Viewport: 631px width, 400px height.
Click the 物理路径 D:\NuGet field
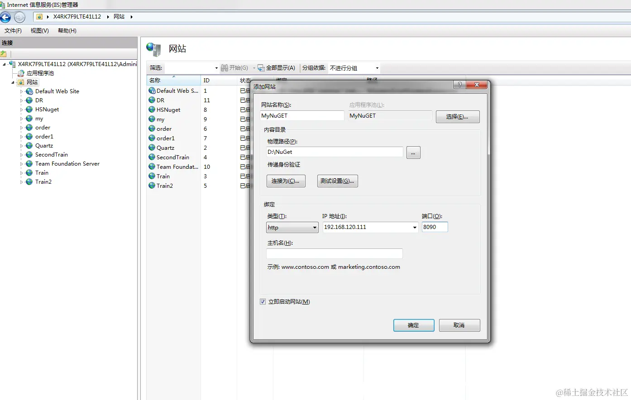point(335,152)
